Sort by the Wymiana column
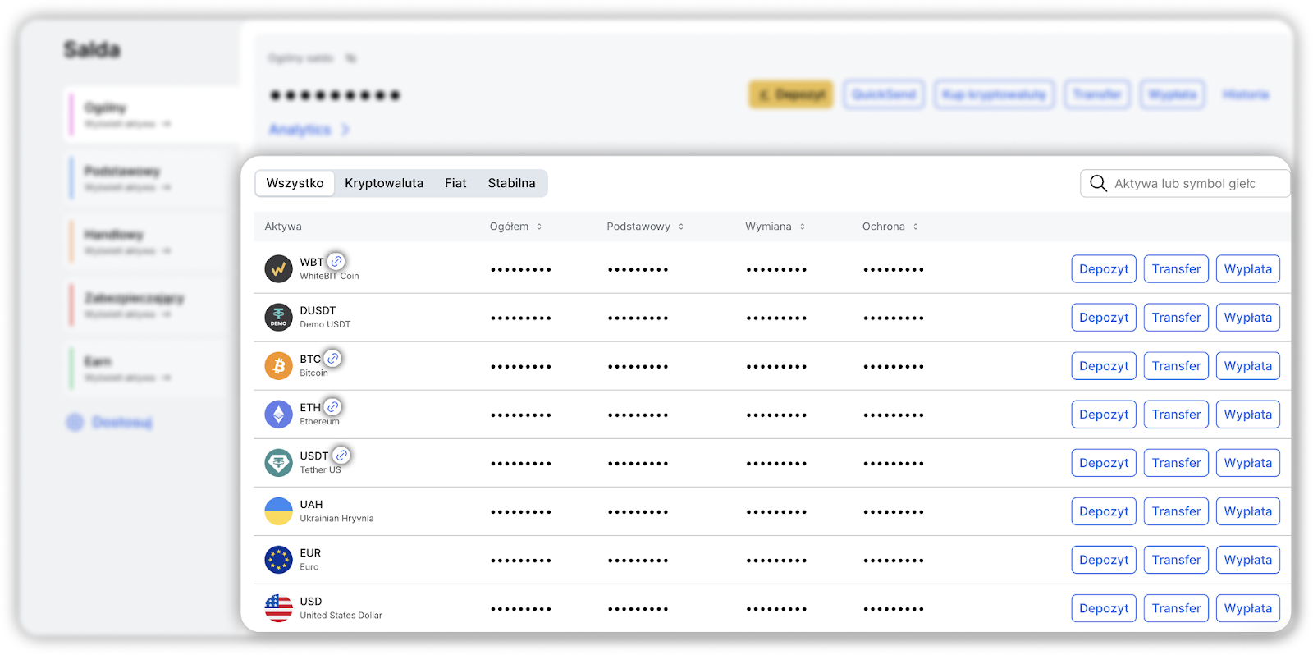Image resolution: width=1313 pixels, height=655 pixels. 803,227
